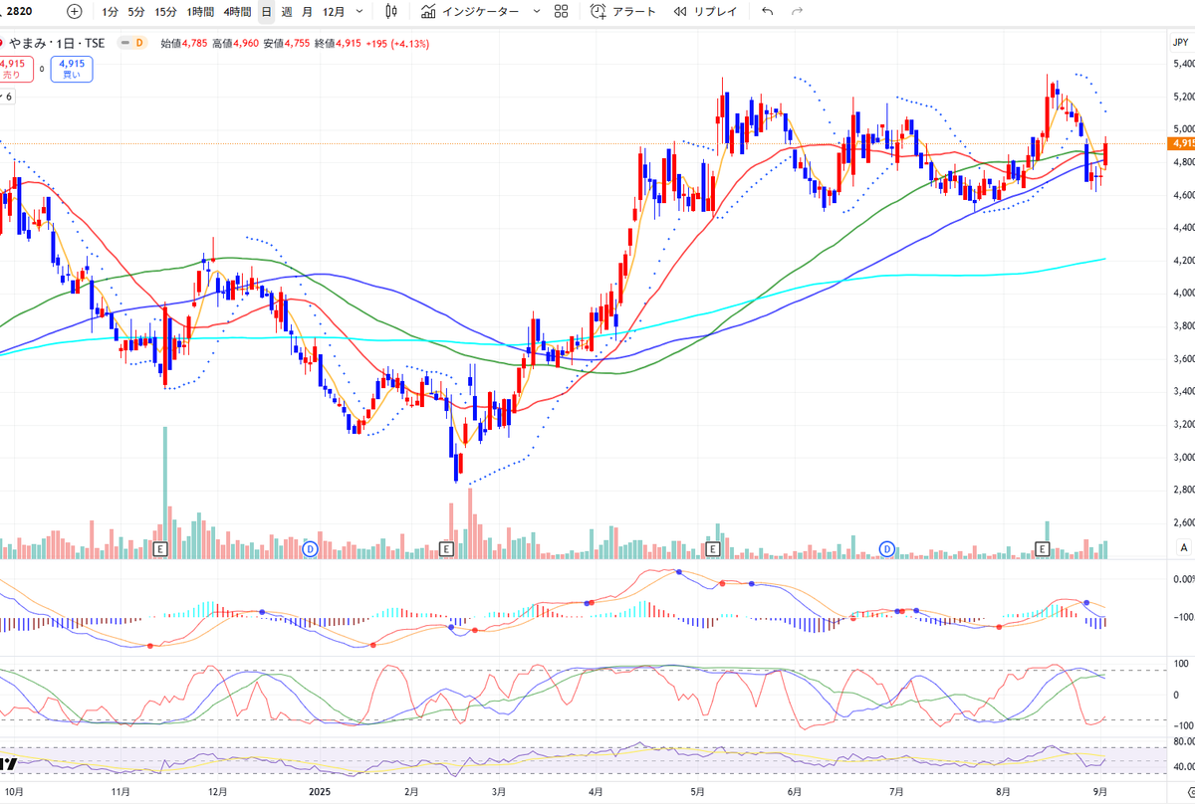Open the compare or add symbol plus icon
Screen dimensions: 1195x807
tap(75, 12)
